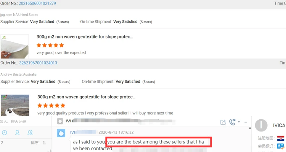This screenshot has width=286, height=152.
Task: Open the second 300g geotextile product title
Action: 85,97
